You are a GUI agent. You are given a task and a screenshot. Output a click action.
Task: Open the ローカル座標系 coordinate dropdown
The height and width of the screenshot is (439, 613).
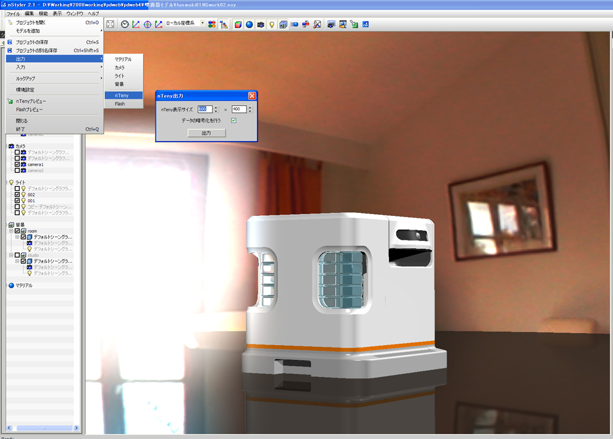(202, 24)
